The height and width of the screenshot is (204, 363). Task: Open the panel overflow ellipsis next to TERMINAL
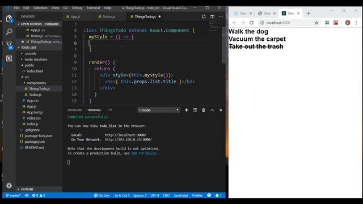coord(110,110)
